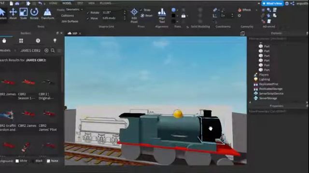Choose the Transform tool
309x173 pixels.
[47, 14]
